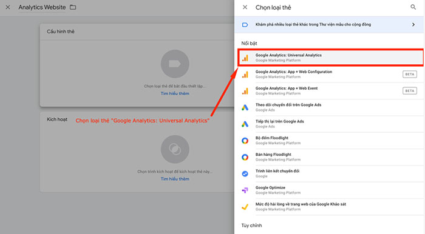Click the trigger placeholder circle icon
The height and width of the screenshot is (234, 425).
pos(175,149)
